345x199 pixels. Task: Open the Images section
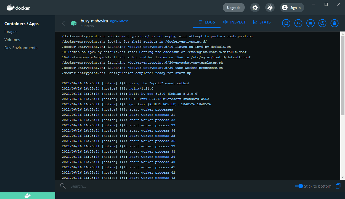click(x=11, y=32)
